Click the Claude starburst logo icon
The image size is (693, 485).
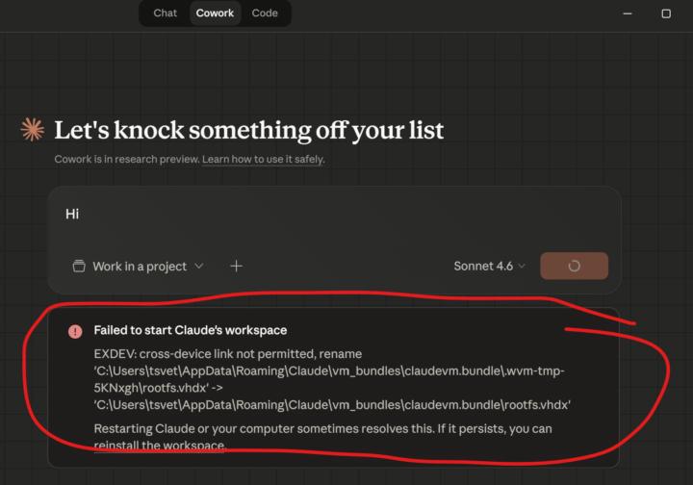tap(33, 130)
